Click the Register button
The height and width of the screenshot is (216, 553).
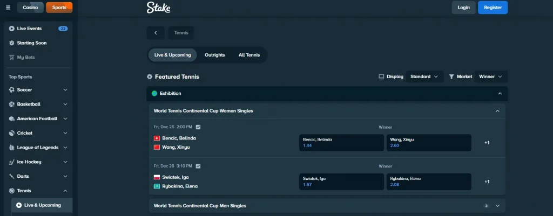(493, 8)
